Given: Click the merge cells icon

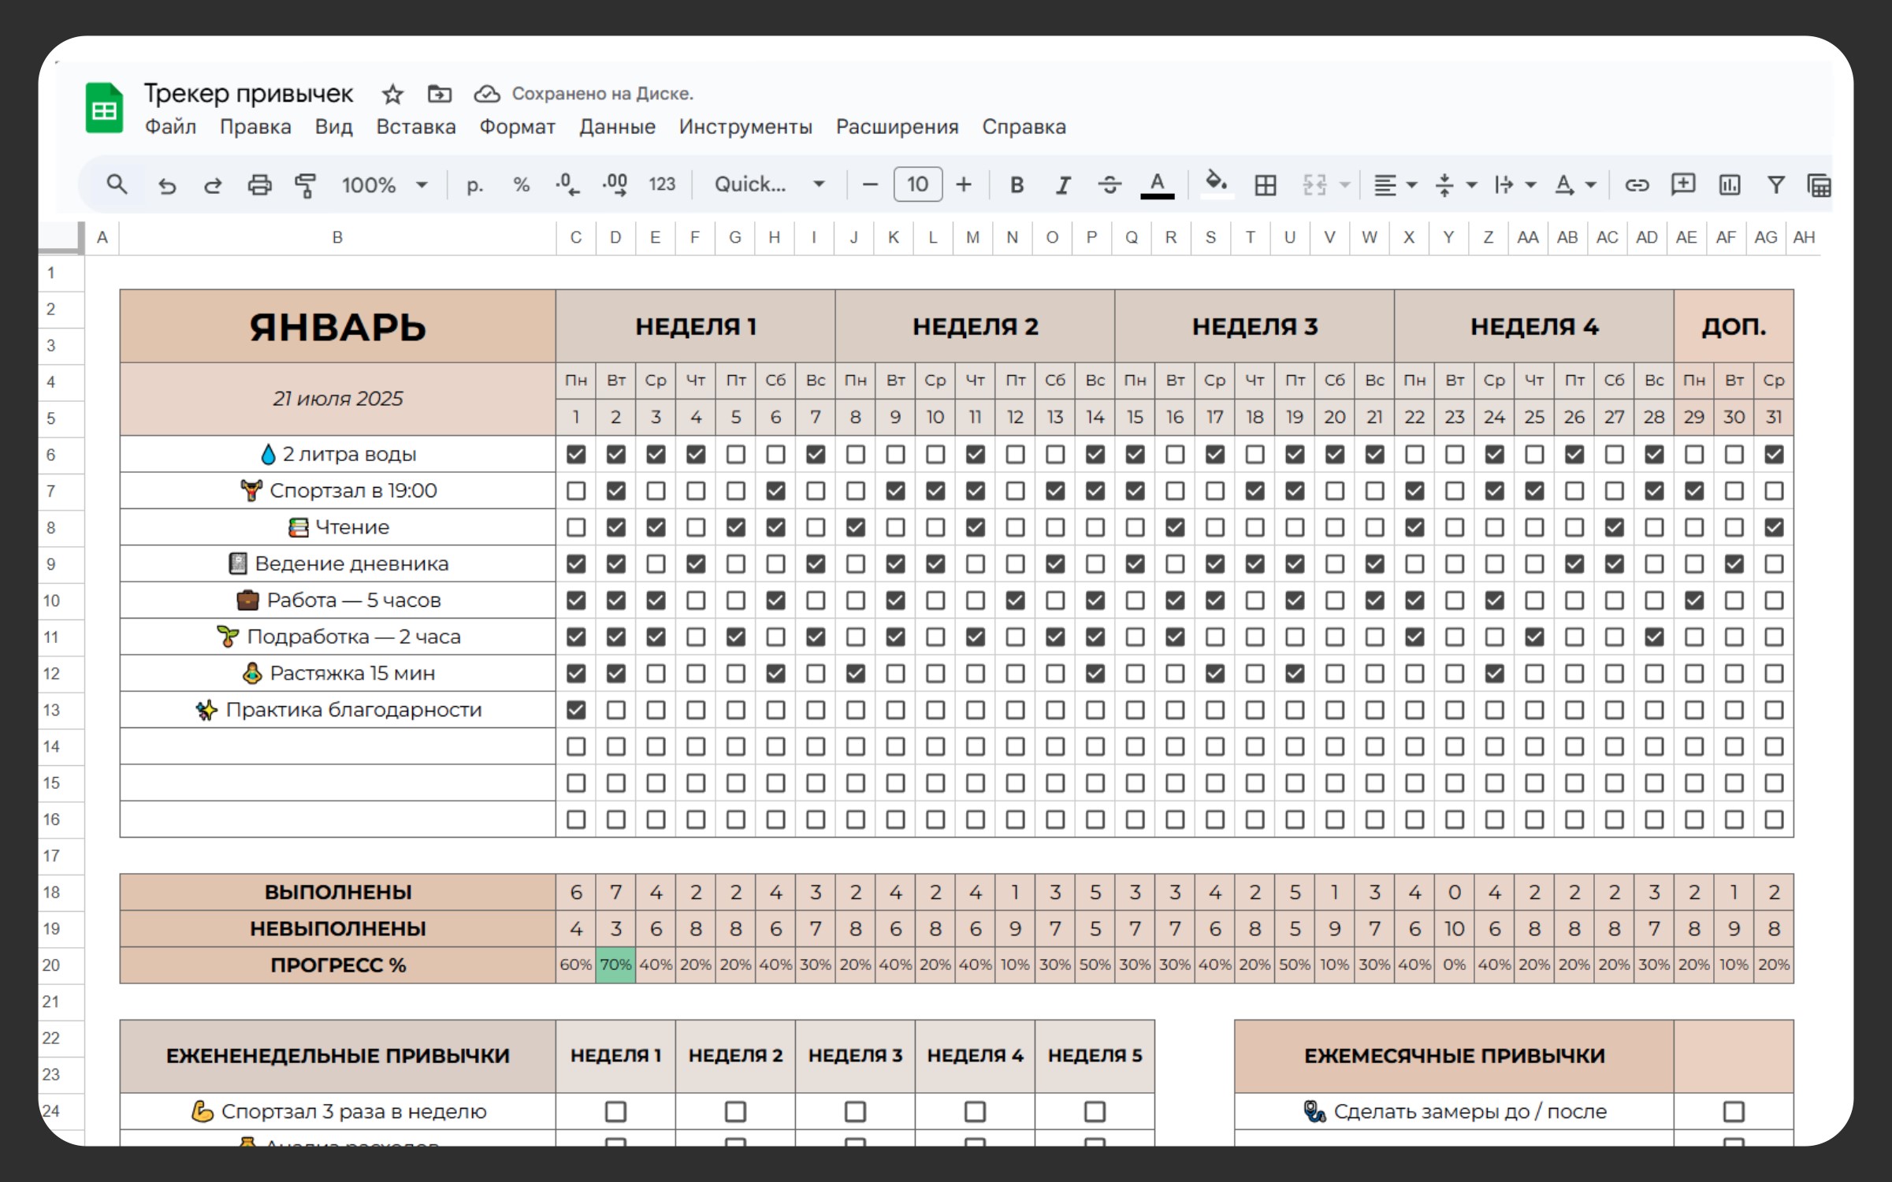Looking at the screenshot, I should (1314, 185).
